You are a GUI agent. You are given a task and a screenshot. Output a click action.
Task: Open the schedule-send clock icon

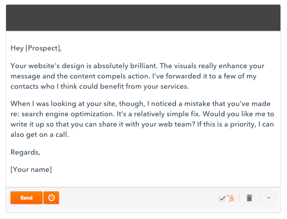pyautogui.click(x=51, y=198)
